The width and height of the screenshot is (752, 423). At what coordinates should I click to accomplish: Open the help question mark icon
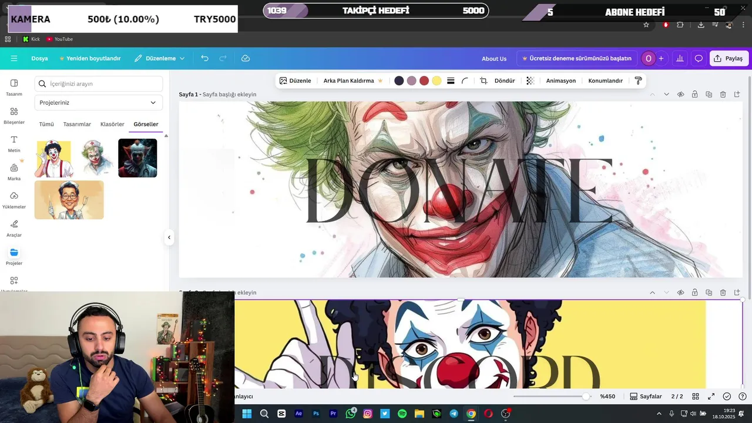click(x=743, y=397)
